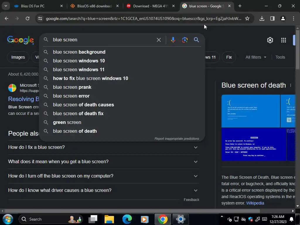Image resolution: width=300 pixels, height=225 pixels.
Task: Open clock showing 7:26 AM in taskbar
Action: pos(278,219)
